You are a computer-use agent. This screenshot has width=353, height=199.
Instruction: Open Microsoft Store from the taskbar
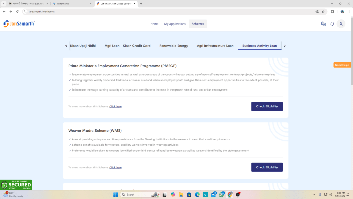coord(189,195)
